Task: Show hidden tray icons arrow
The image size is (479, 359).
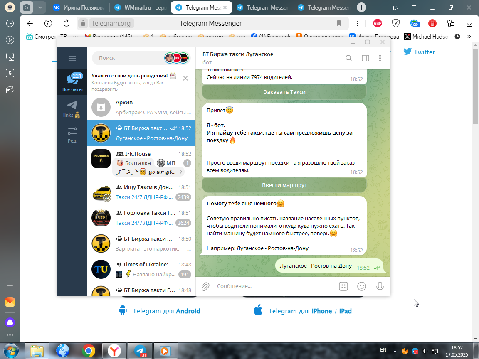Action: coord(395,351)
